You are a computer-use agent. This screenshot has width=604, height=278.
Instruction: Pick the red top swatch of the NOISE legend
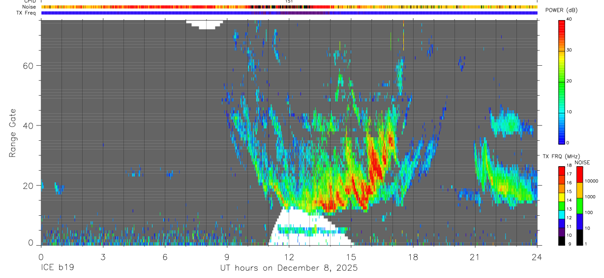click(579, 175)
